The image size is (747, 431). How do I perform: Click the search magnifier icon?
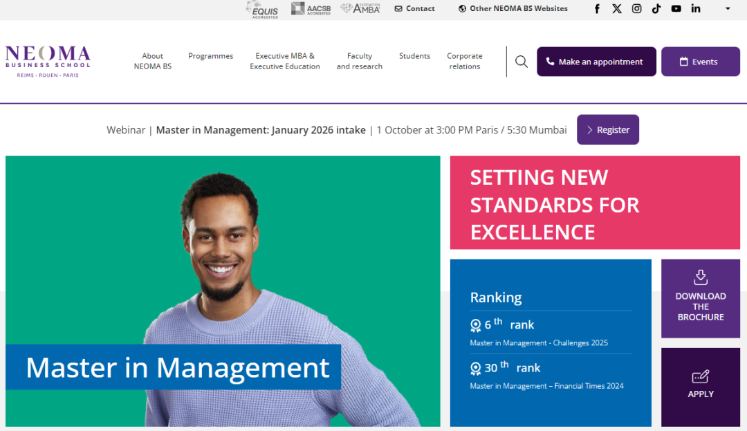pyautogui.click(x=522, y=62)
